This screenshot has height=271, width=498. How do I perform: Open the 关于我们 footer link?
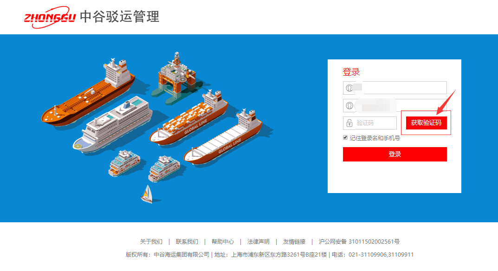click(x=151, y=242)
